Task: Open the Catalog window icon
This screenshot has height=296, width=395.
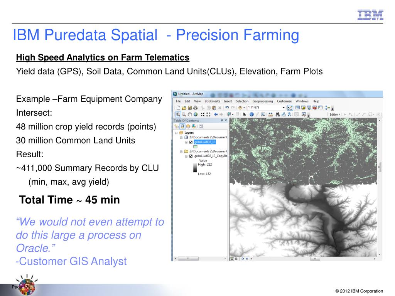Action: coord(303,108)
